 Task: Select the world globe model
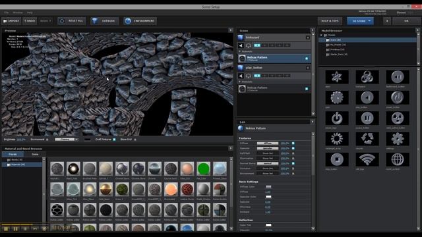(398, 159)
